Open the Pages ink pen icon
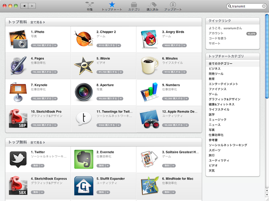Viewport: 269px width, 201px height. pos(18,65)
